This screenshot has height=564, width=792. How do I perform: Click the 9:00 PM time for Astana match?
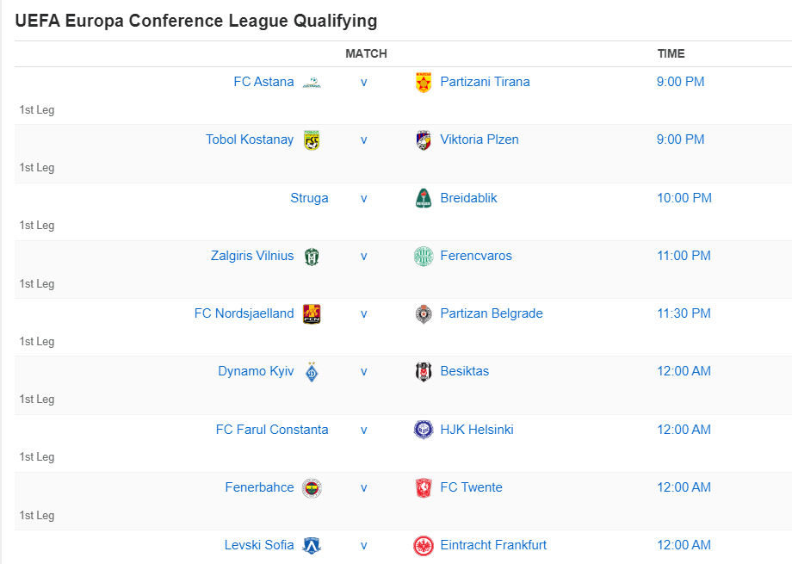[x=680, y=82]
